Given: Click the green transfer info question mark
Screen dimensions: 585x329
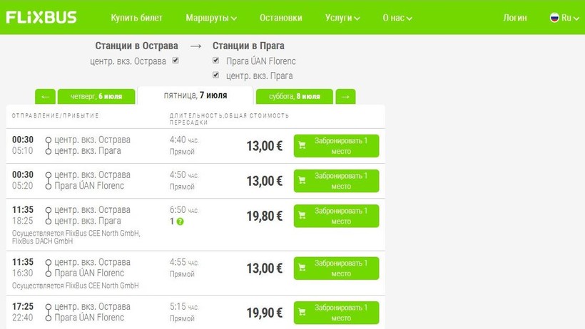Looking at the screenshot, I should [x=180, y=221].
